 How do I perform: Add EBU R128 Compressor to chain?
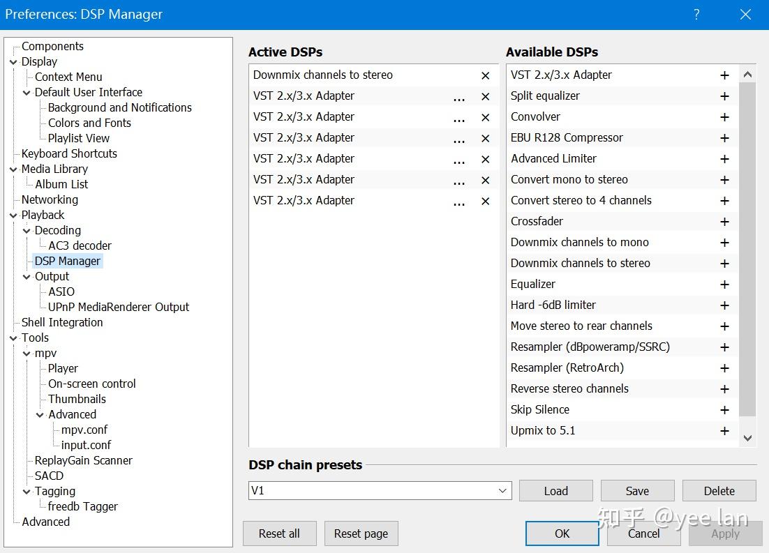pos(724,138)
